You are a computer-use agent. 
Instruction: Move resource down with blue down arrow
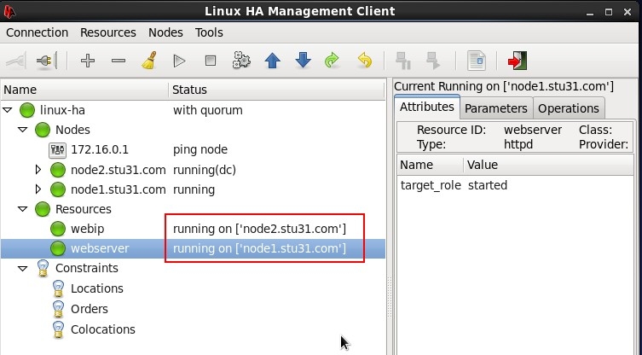pos(303,61)
